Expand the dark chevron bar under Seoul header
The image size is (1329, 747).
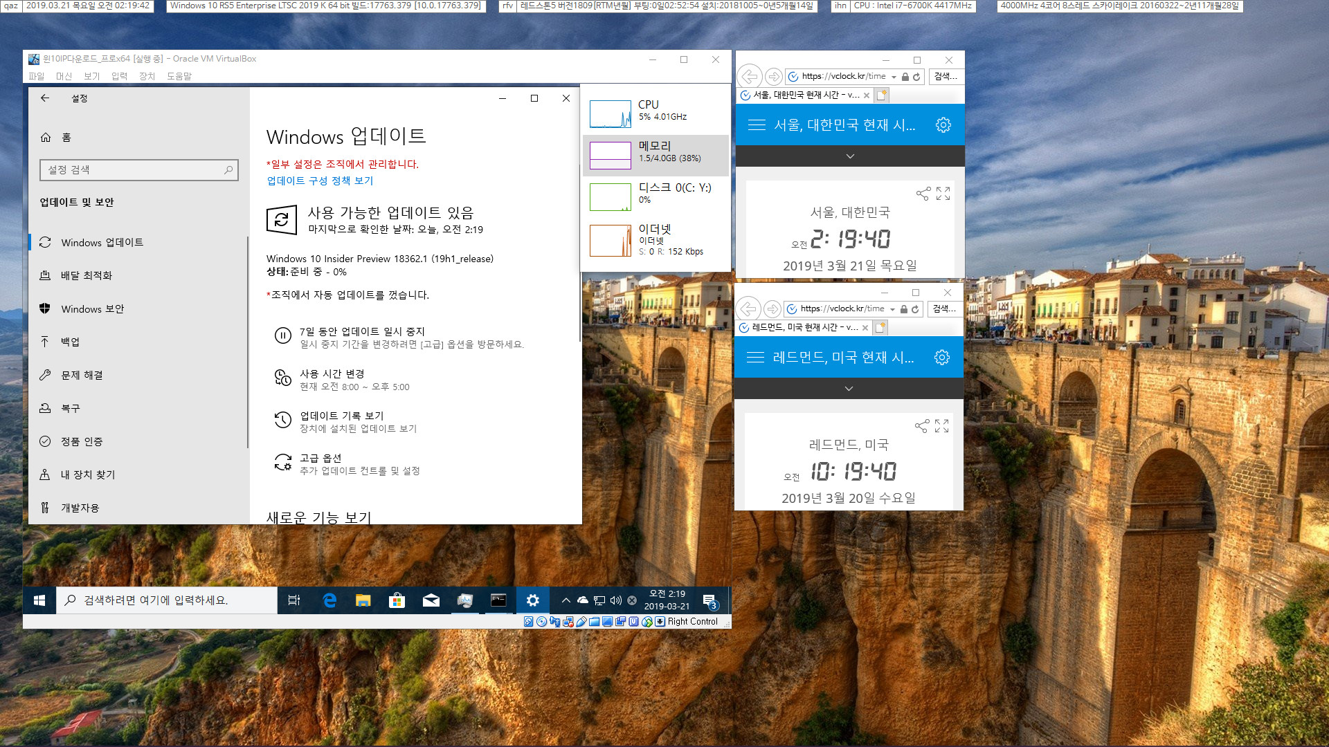coord(850,156)
